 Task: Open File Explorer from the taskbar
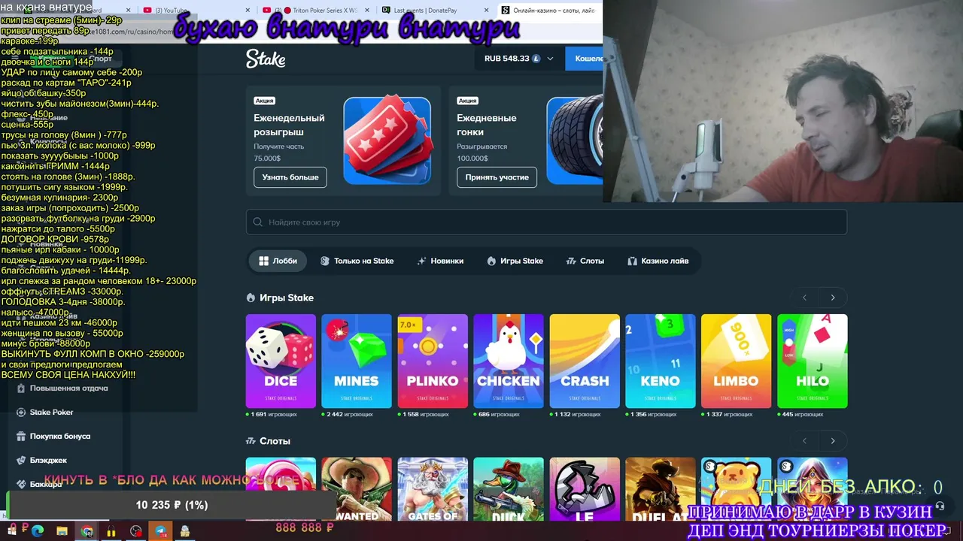62,531
